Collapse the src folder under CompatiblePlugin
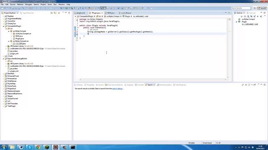268x150 pixels. 6,29
